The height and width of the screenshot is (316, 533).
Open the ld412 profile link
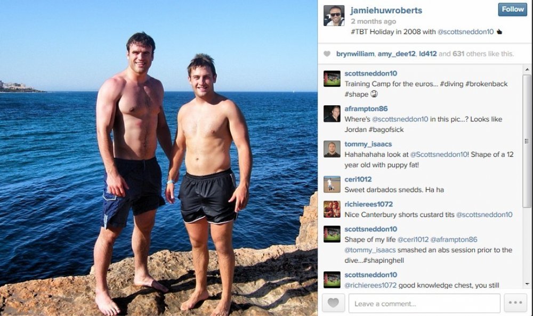click(x=427, y=54)
